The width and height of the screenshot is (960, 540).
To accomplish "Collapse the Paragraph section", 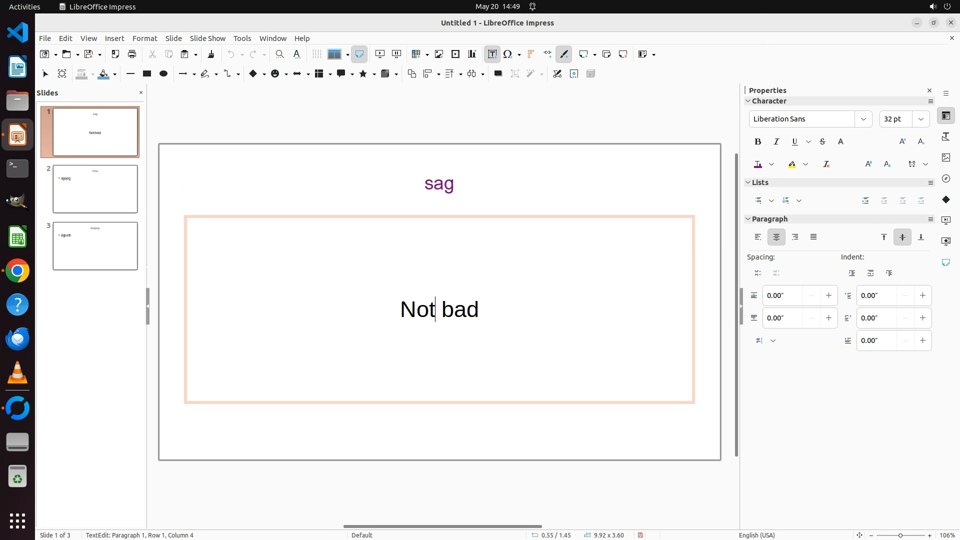I will pyautogui.click(x=748, y=219).
